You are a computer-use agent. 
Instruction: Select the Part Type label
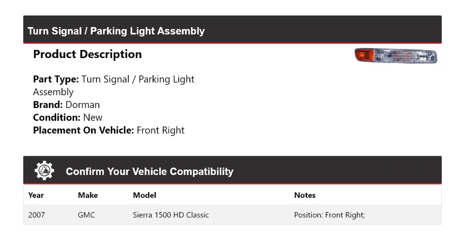tap(56, 79)
